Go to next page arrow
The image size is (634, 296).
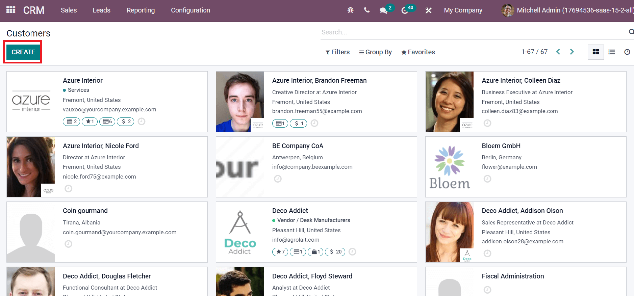point(572,52)
